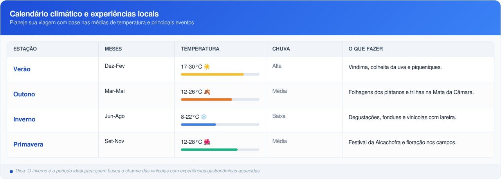Viewport: 501px width, 179px height.
Task: Click the yellow Verão temperature bar
Action: tap(212, 74)
